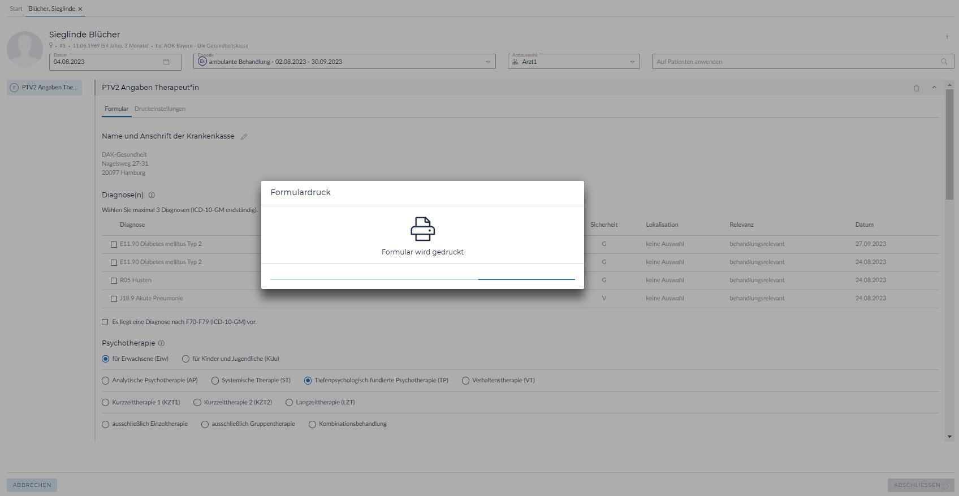Click the info icon next to Diagnose(n)
The width and height of the screenshot is (959, 496).
click(152, 195)
